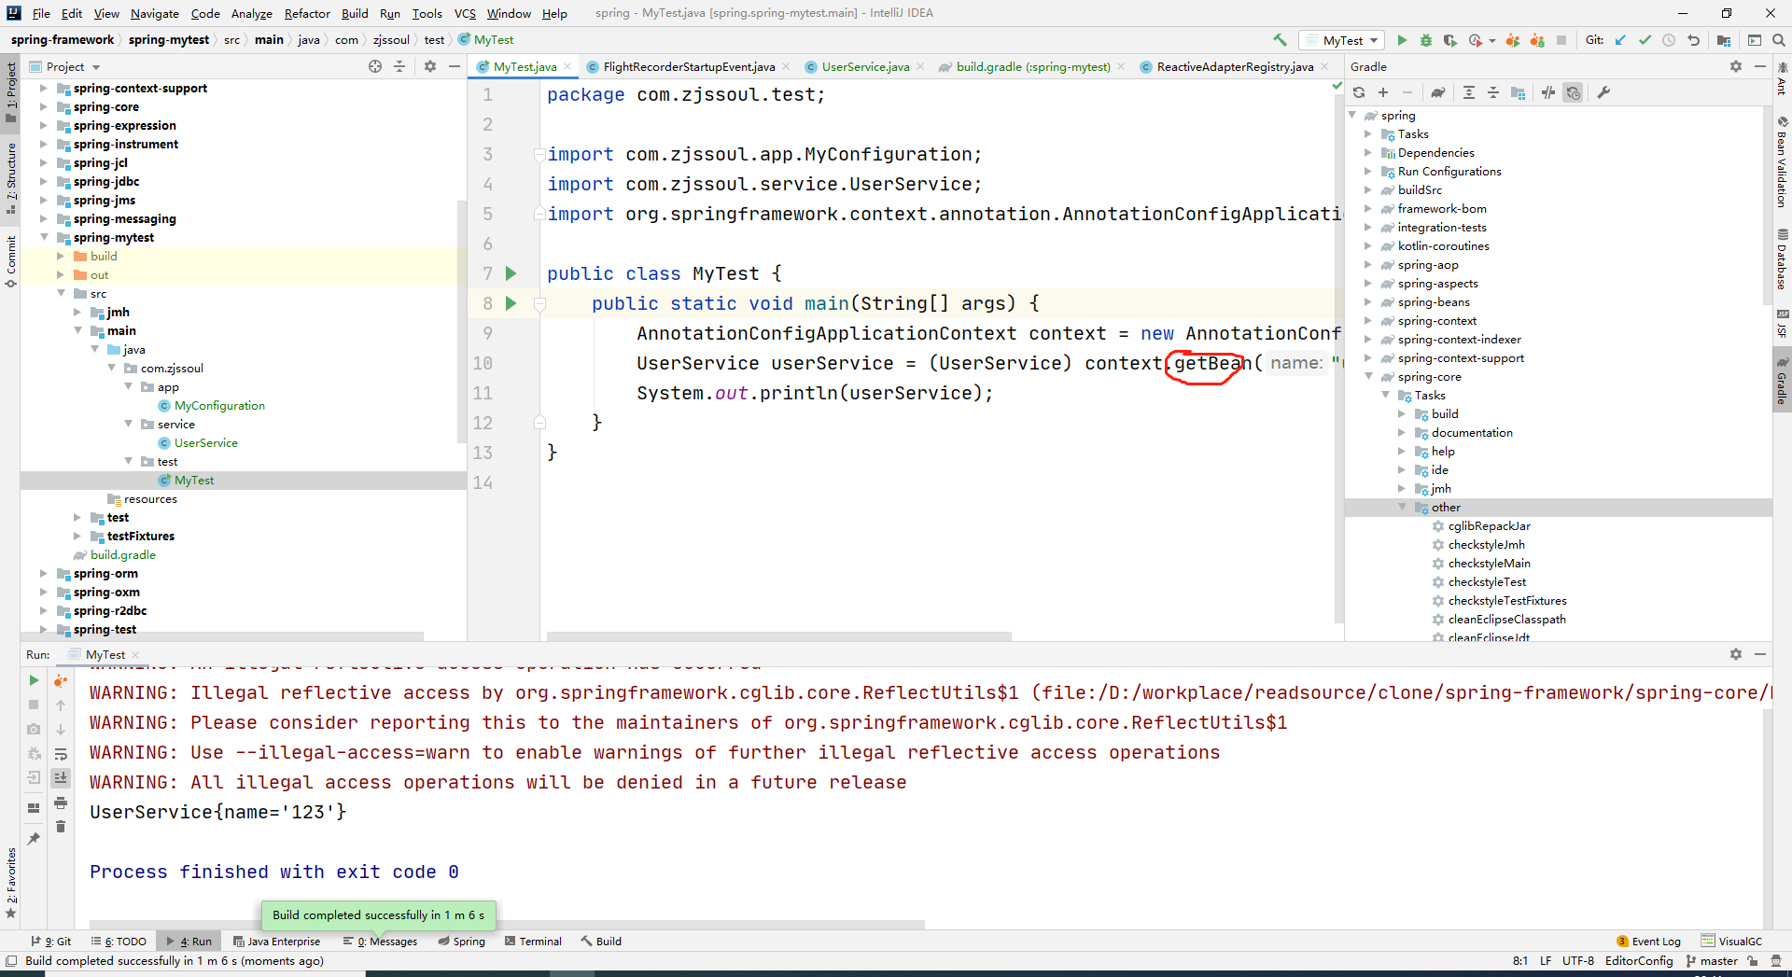Toggle Gradle offline mode

[x=1548, y=92]
